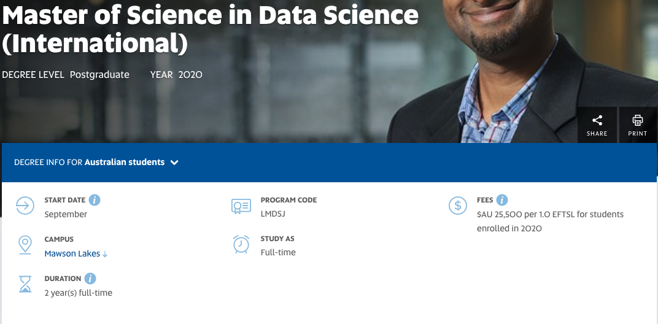Screen dimensions: 658x324
Task: Click the Postgraduate degree level text
Action: point(99,75)
